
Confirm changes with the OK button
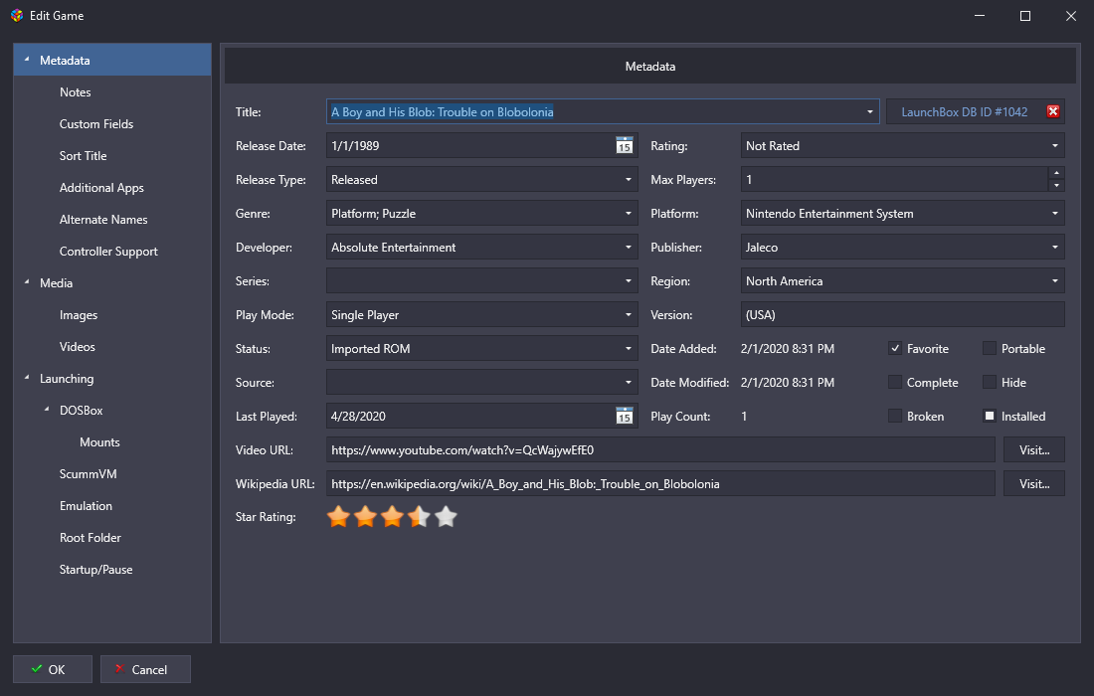click(x=53, y=669)
